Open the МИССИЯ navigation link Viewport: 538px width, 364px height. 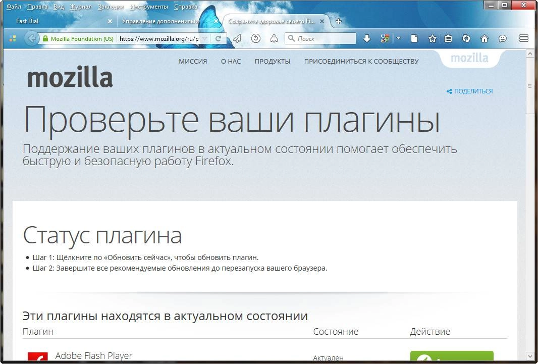[x=193, y=62]
